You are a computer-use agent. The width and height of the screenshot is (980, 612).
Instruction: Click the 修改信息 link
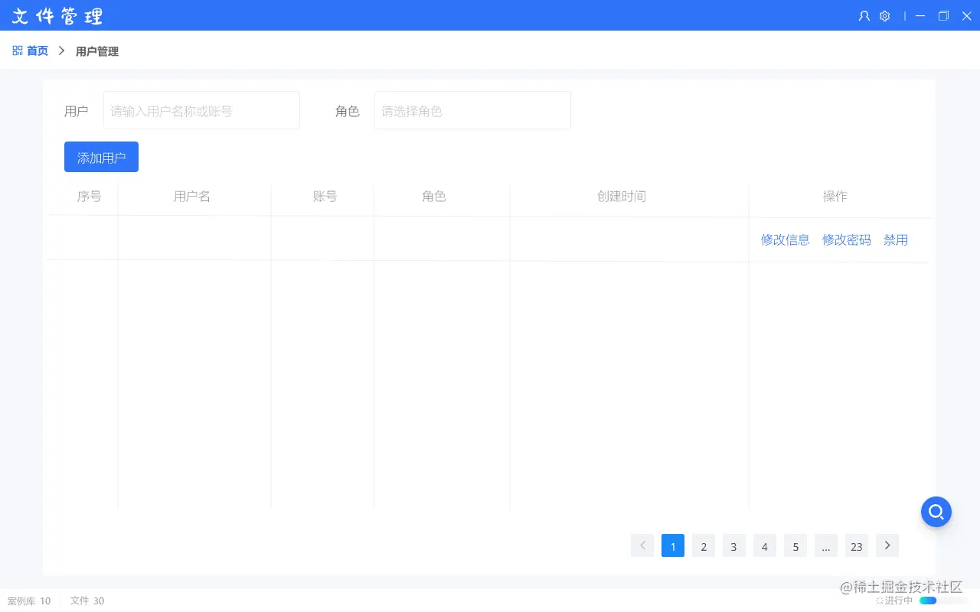point(786,239)
